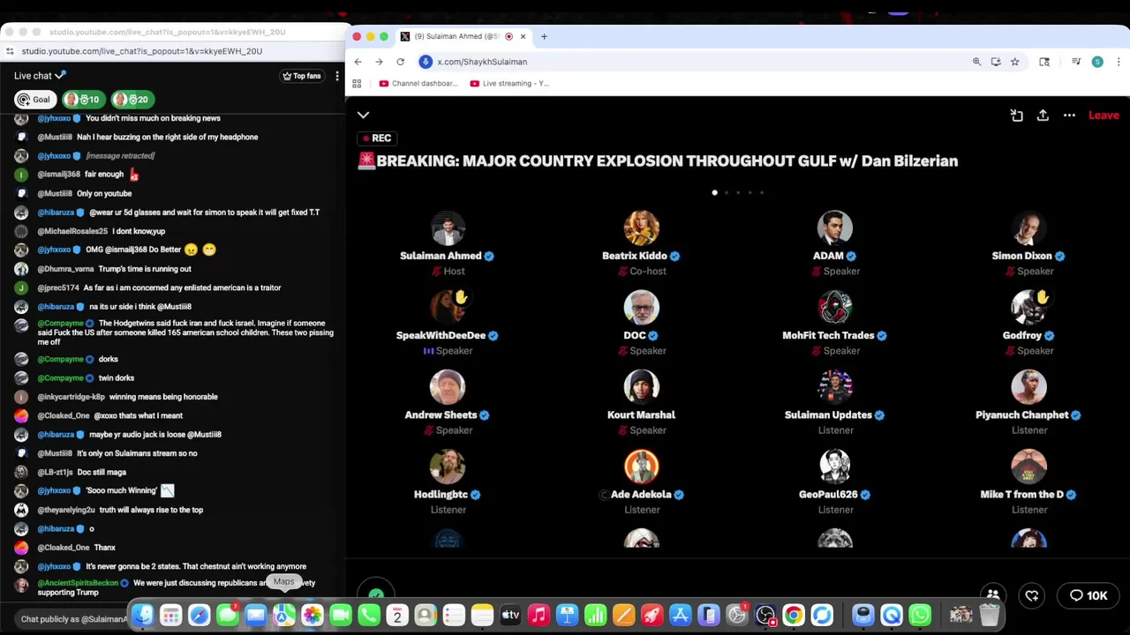Click the chat input Chat publicly as @SulaimanA
The width and height of the screenshot is (1130, 635).
(x=74, y=619)
